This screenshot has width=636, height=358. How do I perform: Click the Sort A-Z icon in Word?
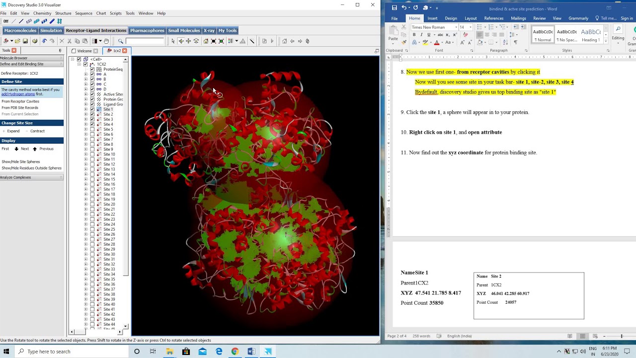[x=505, y=42]
